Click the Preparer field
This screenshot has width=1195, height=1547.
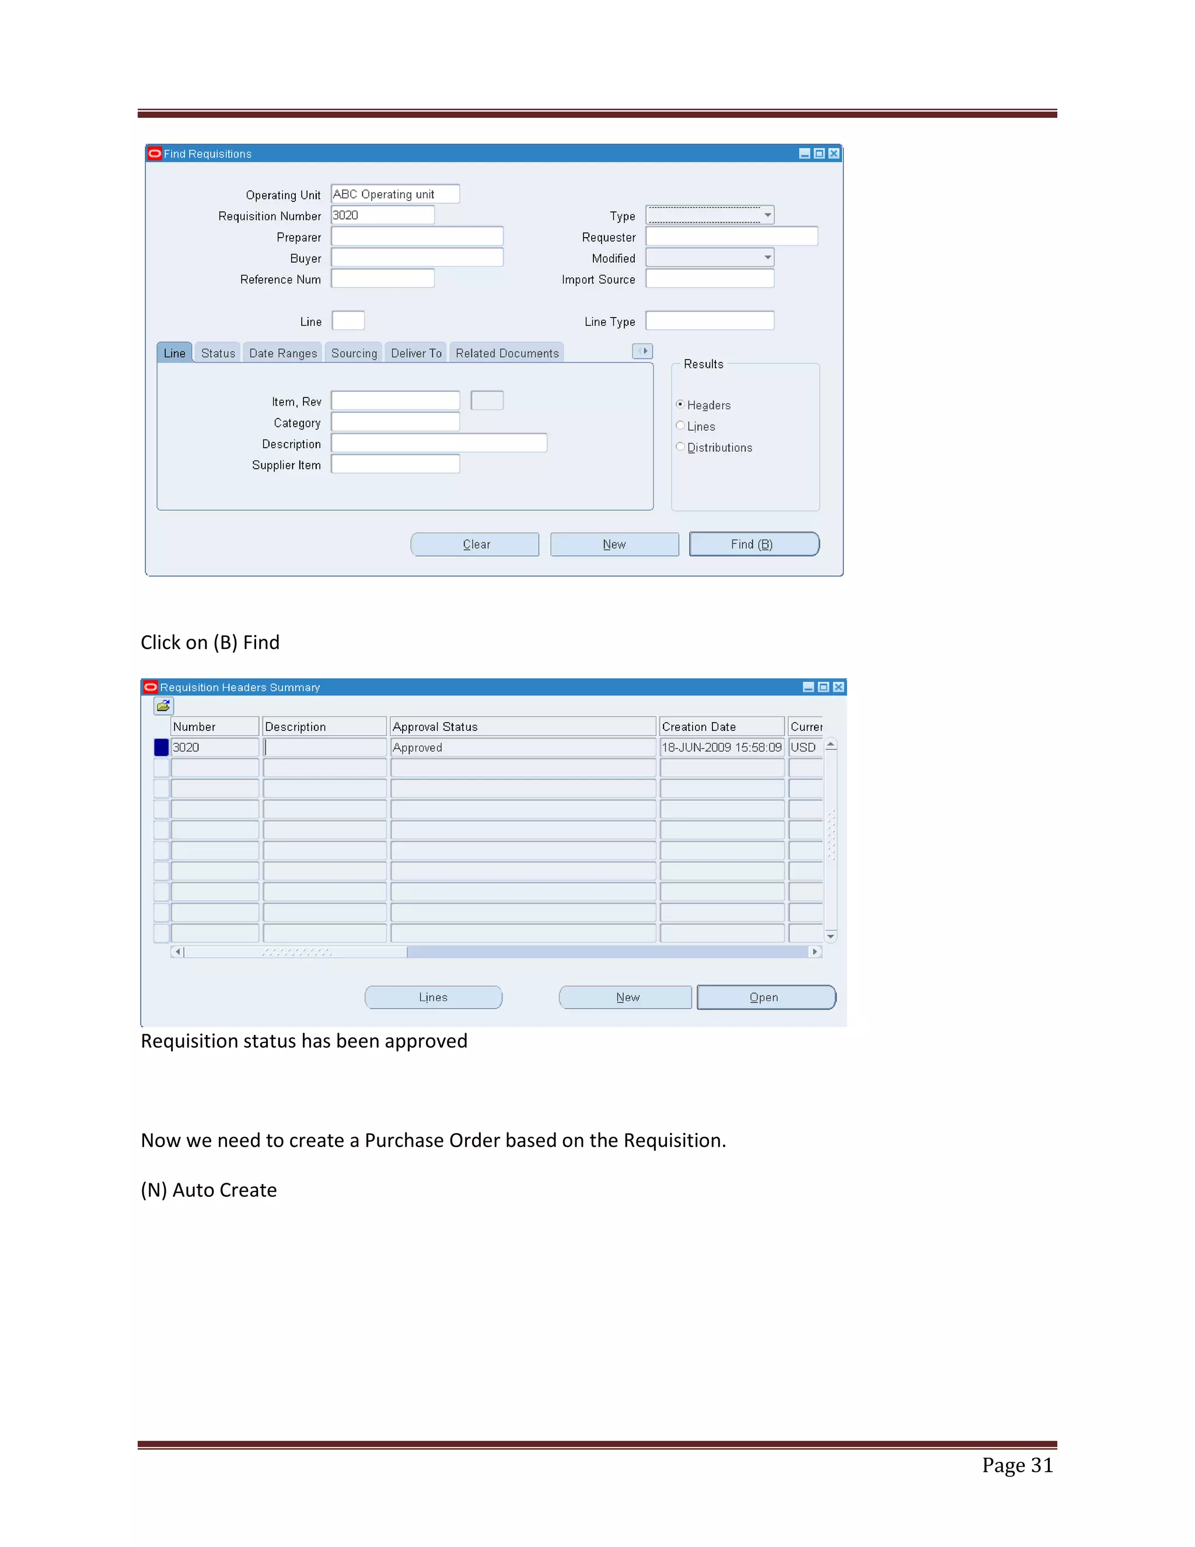(x=417, y=236)
